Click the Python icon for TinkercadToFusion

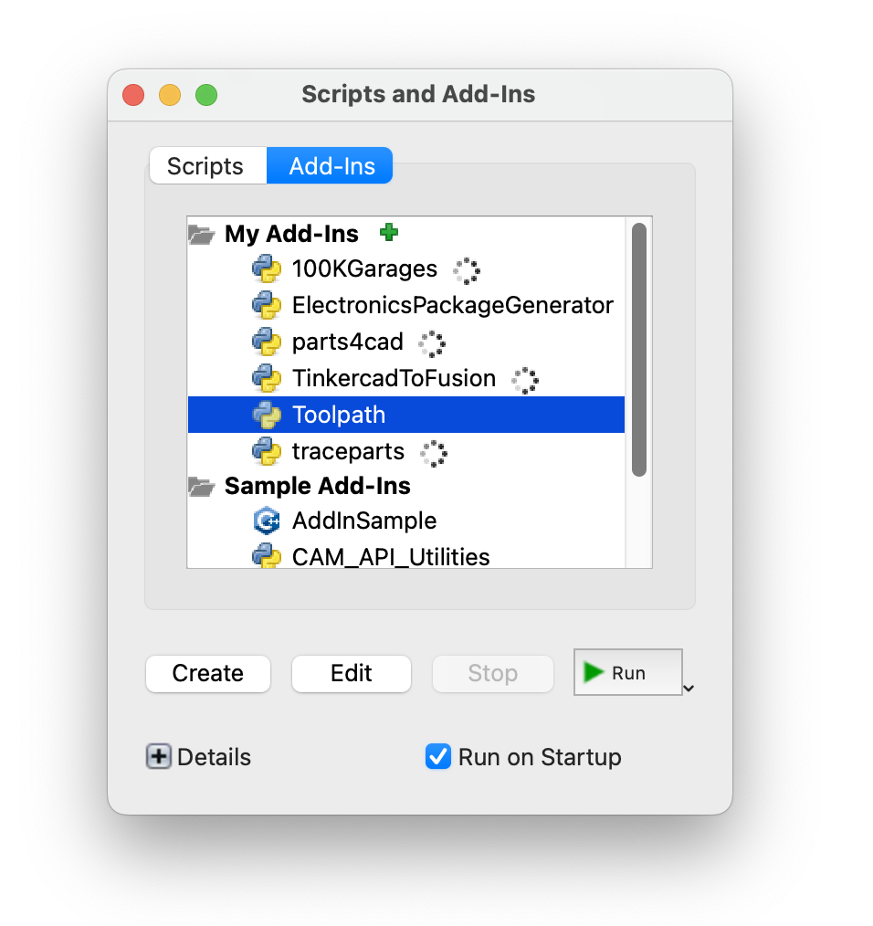pyautogui.click(x=268, y=378)
